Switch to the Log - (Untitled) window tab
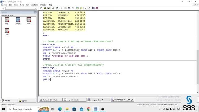The image size is (199, 112). click(x=75, y=100)
